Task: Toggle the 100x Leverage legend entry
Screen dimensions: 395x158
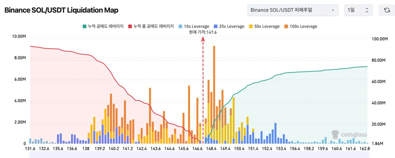Action: 301,26
